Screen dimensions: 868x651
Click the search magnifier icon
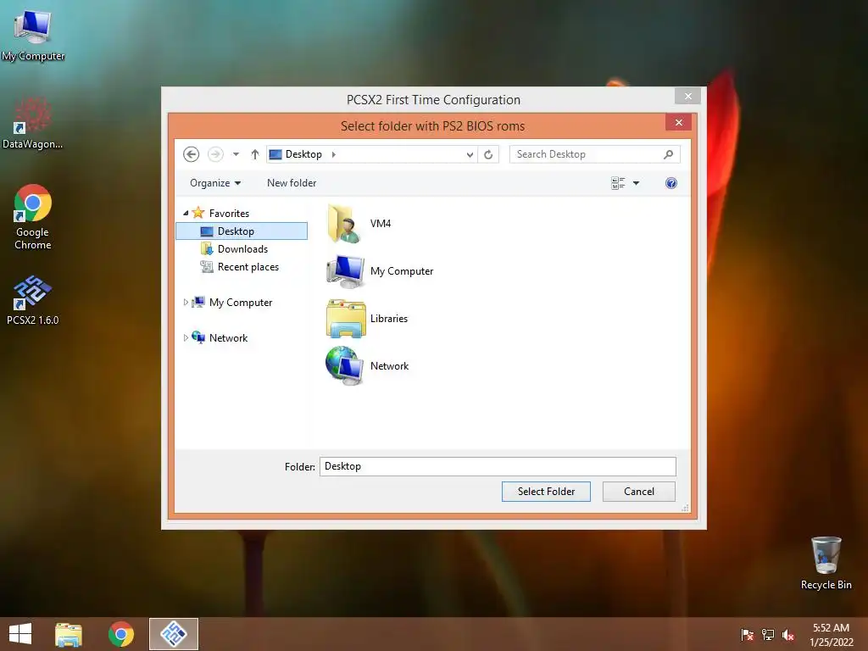(668, 154)
